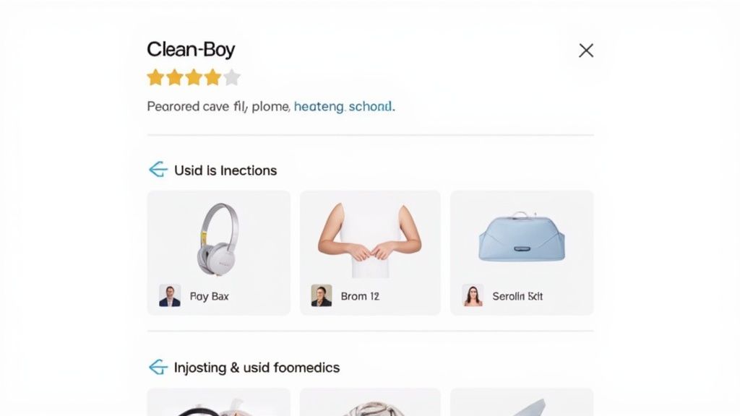Select the Brom 12 name label
740x416 pixels.
tap(360, 296)
